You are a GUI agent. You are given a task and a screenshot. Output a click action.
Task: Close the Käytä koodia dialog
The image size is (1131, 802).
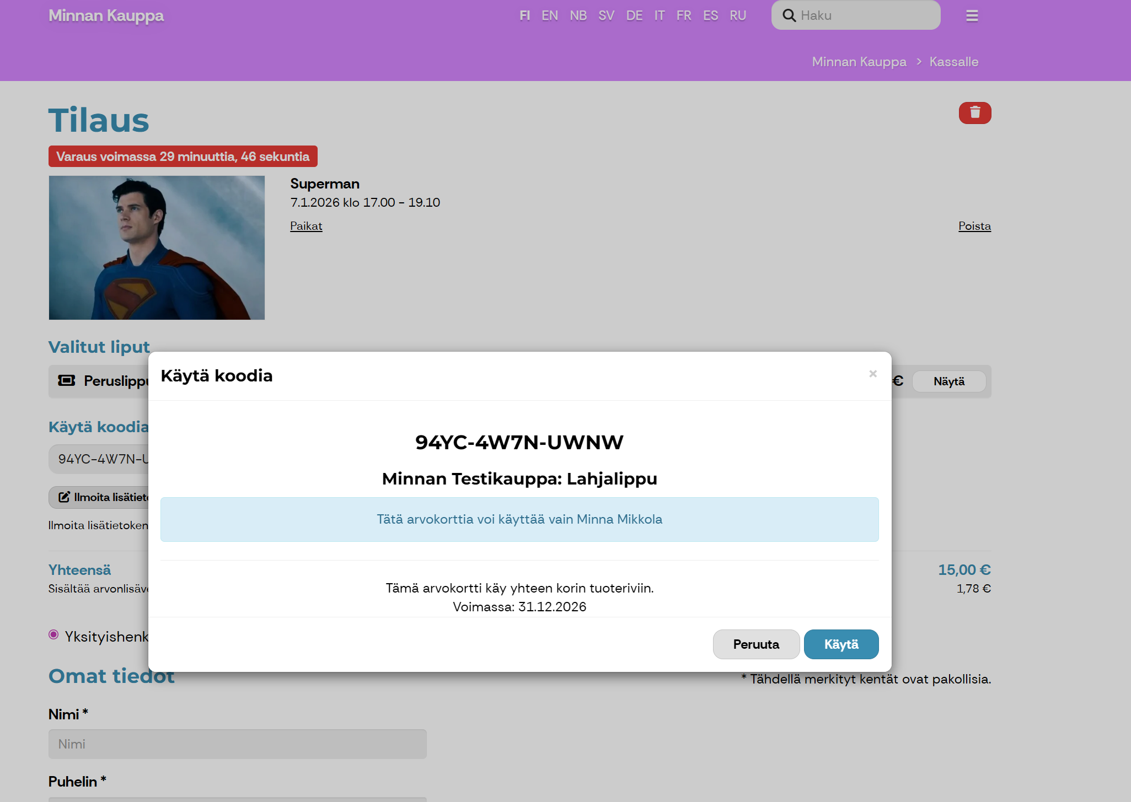pyautogui.click(x=872, y=374)
